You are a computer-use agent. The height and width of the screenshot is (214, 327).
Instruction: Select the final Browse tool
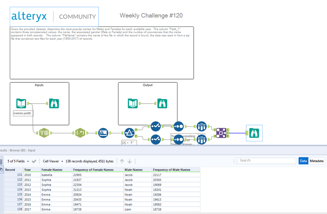point(254,133)
